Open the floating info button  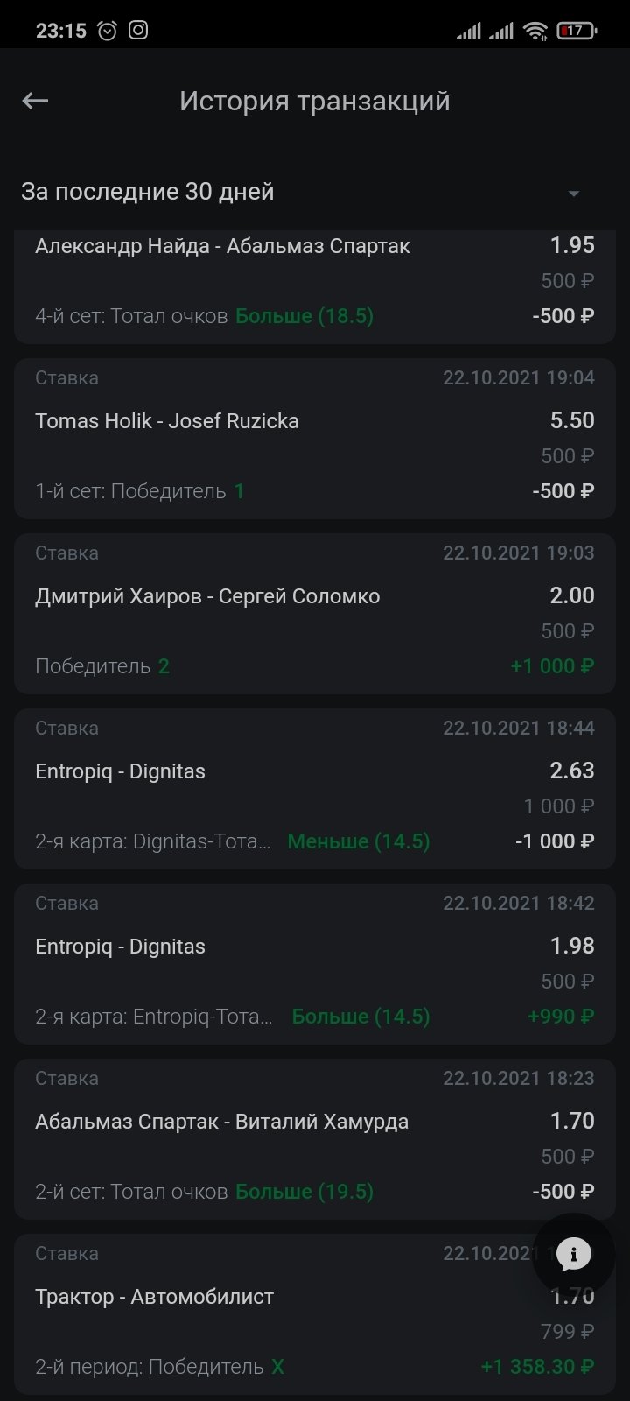pos(574,1254)
